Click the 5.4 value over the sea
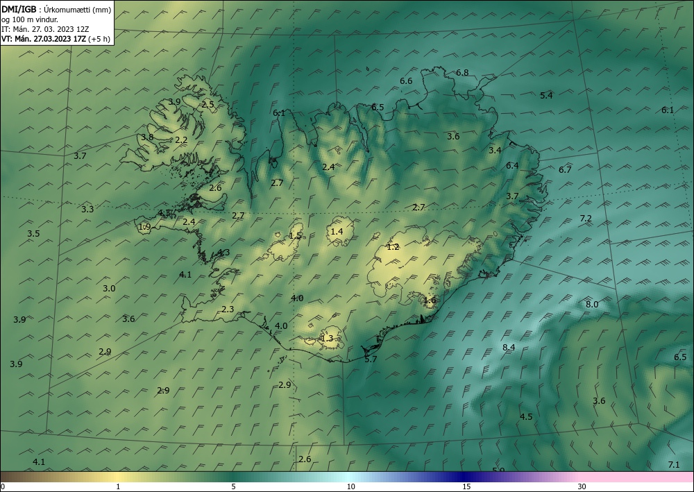The width and height of the screenshot is (694, 492). tap(546, 95)
